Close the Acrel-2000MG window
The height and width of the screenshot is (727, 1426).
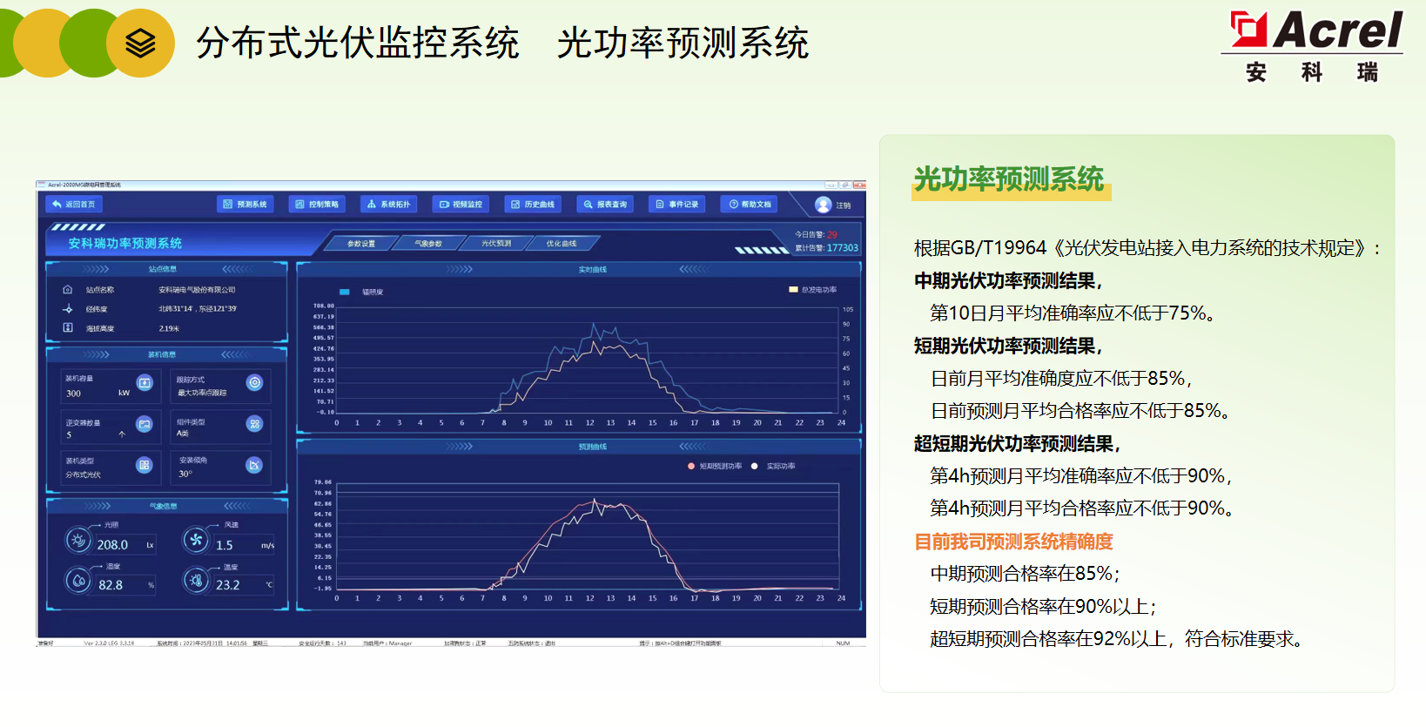[x=859, y=185]
